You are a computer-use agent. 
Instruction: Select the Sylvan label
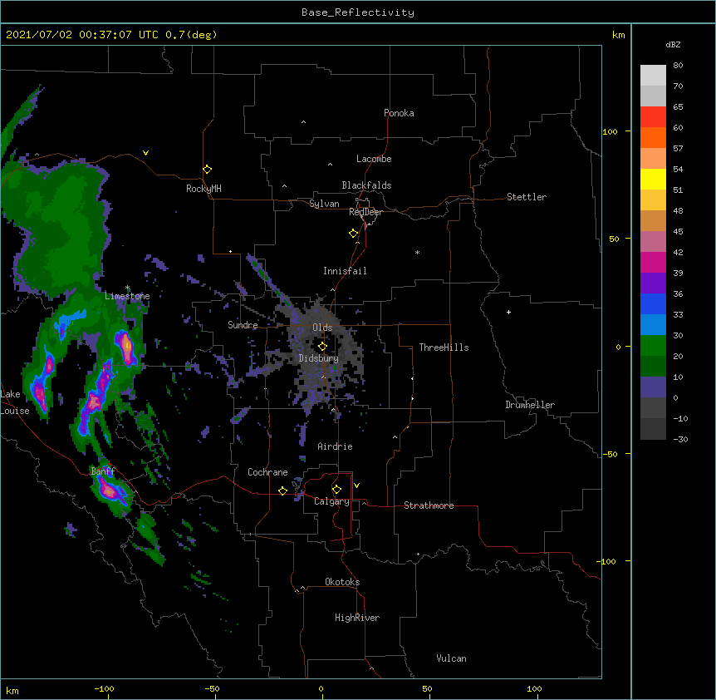[x=324, y=204]
